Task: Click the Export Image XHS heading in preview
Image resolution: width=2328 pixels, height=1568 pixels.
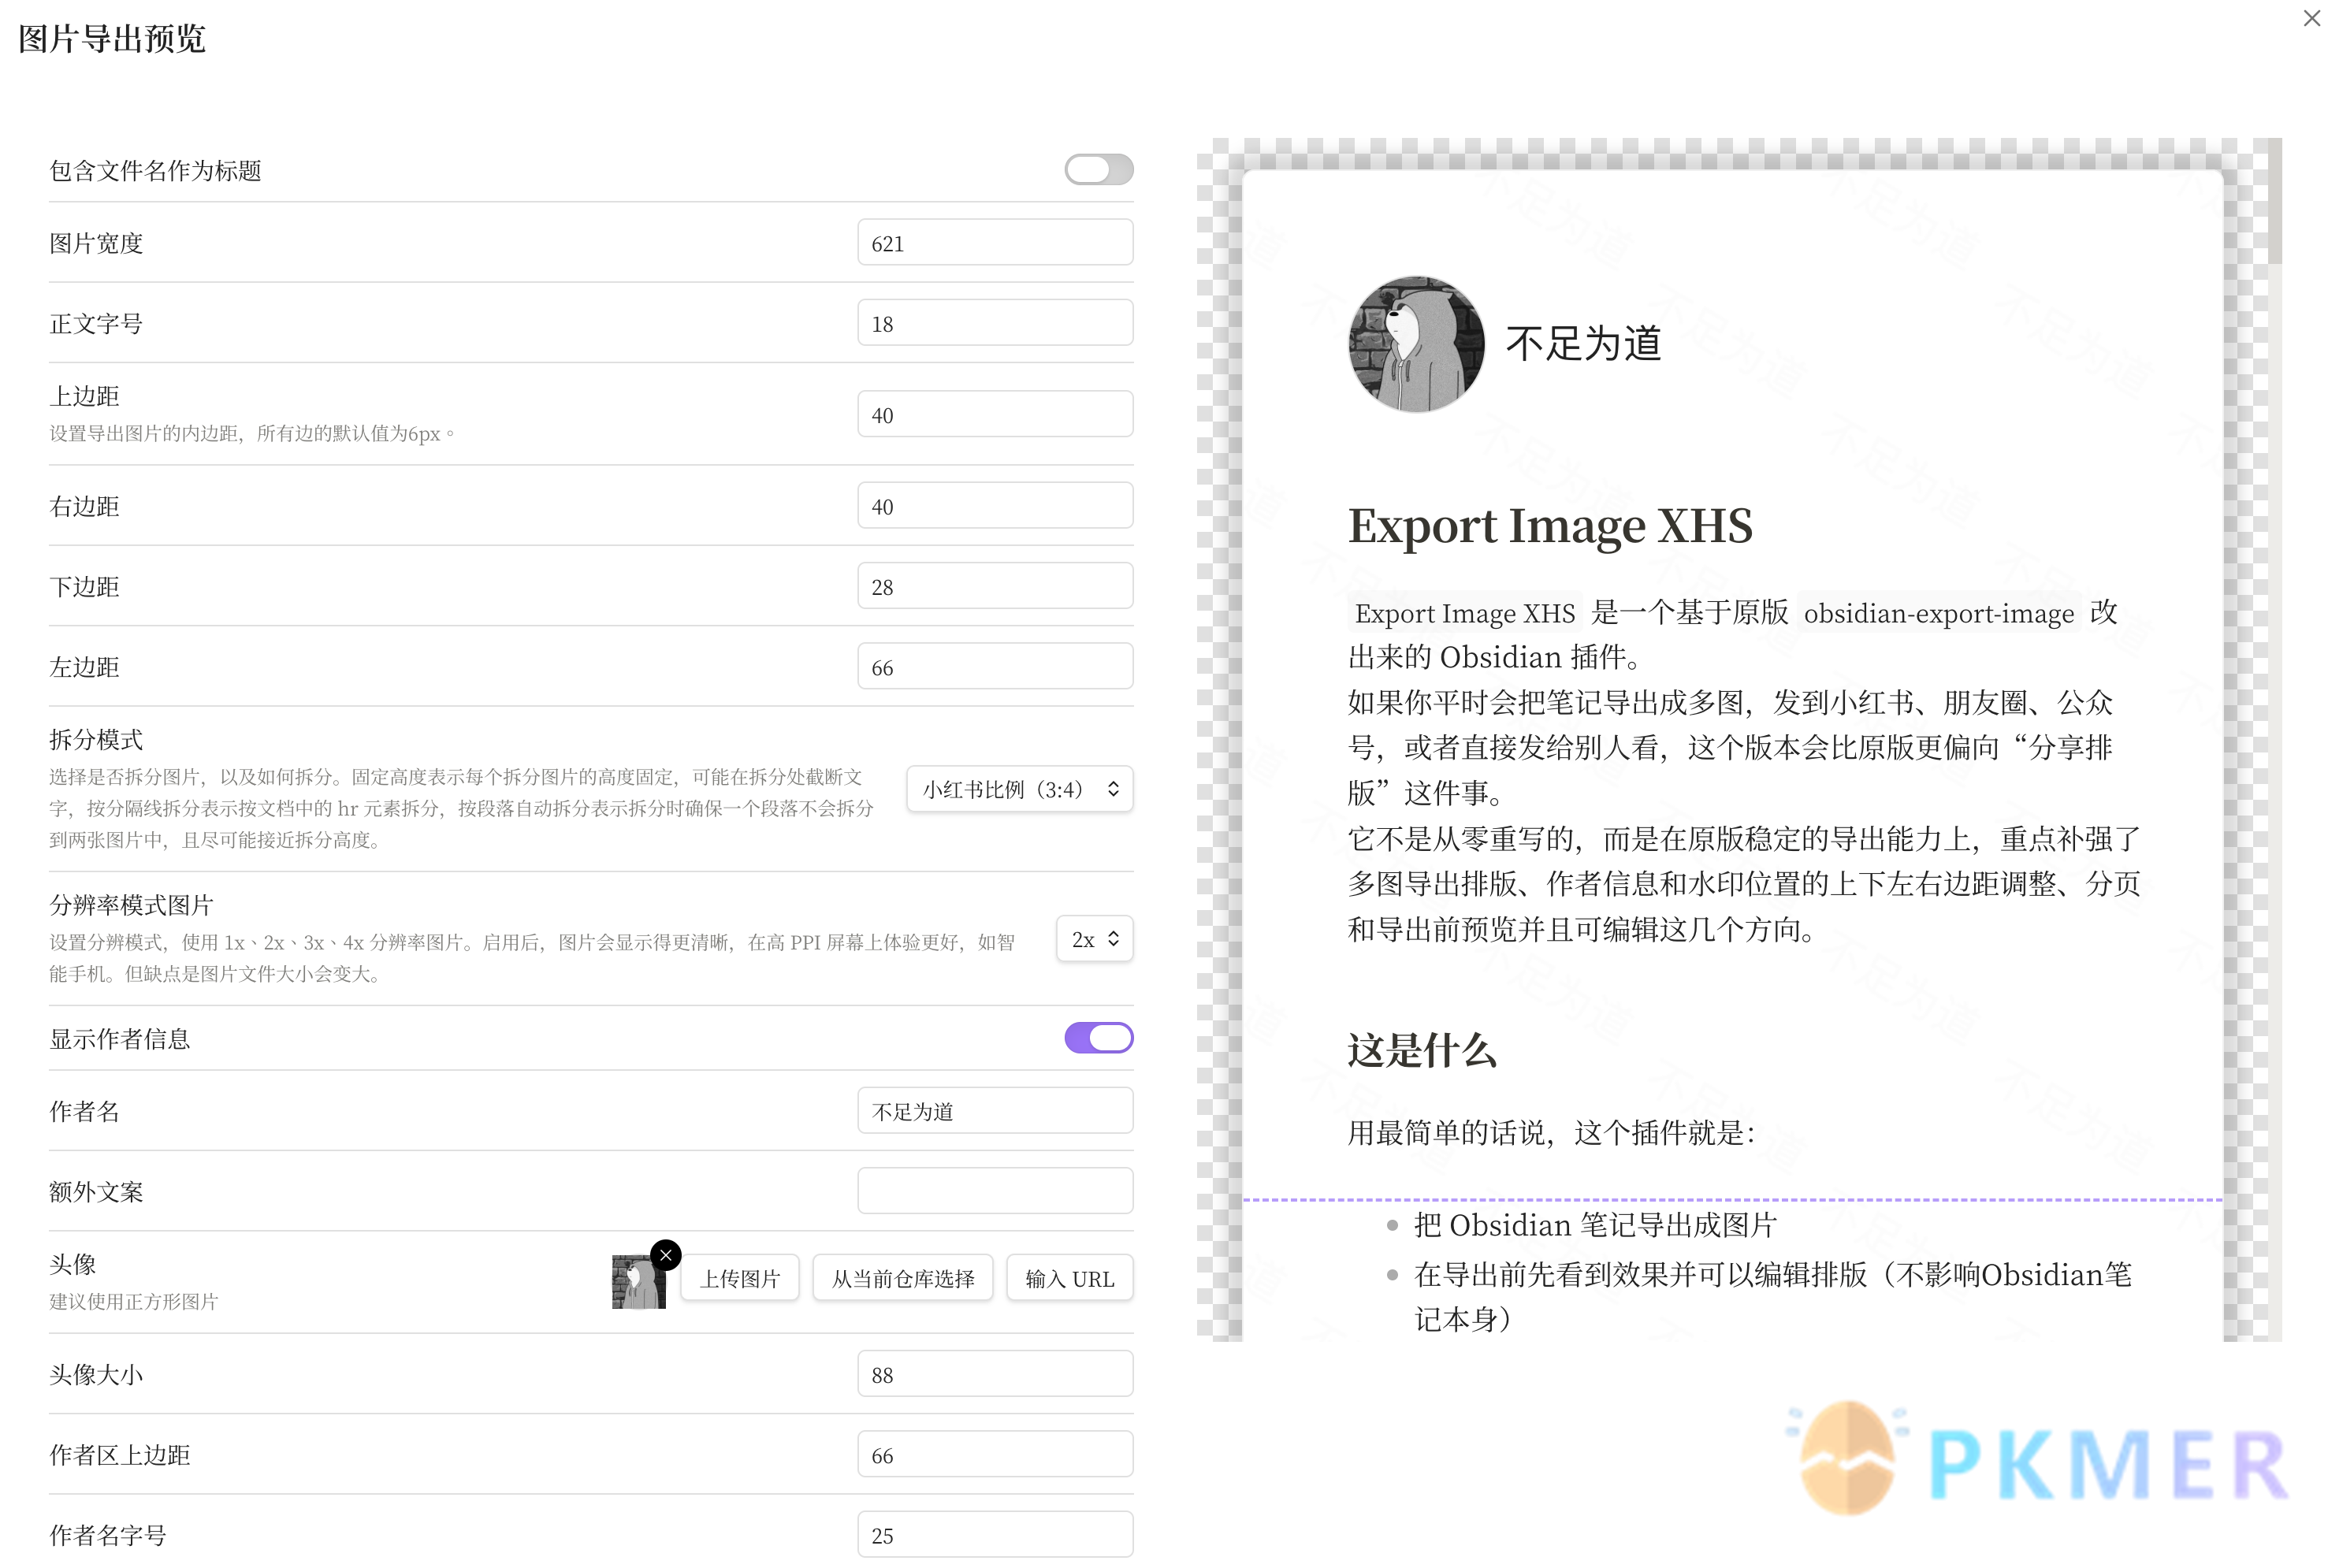Action: (1550, 526)
